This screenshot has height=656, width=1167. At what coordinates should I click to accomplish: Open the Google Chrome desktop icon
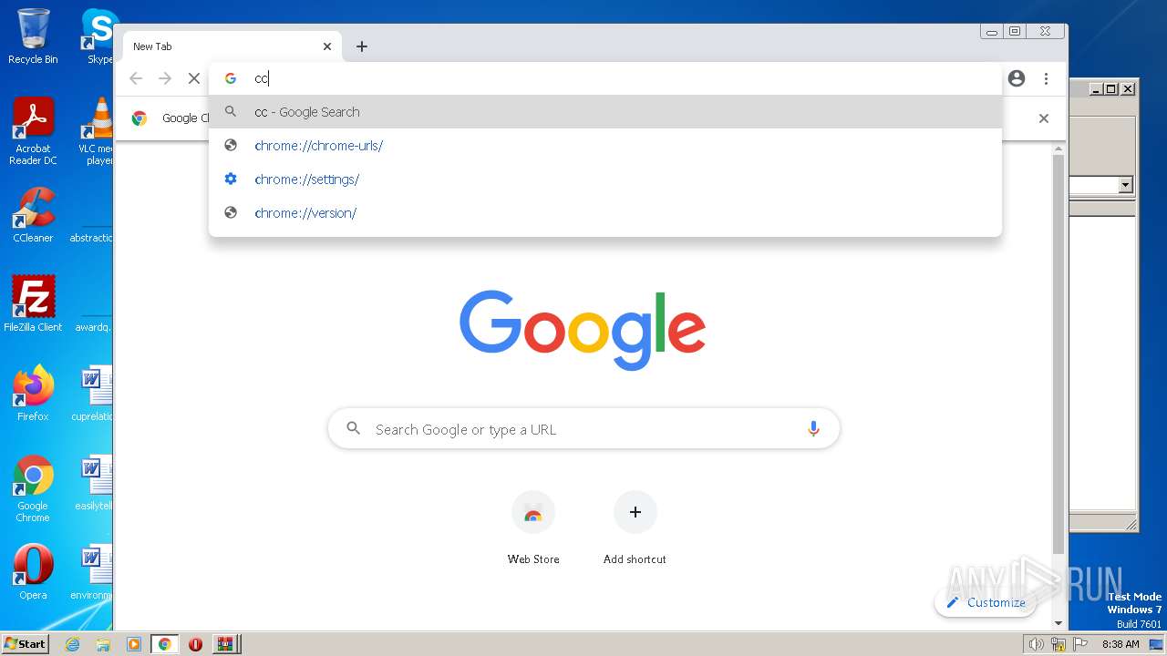[x=33, y=488]
